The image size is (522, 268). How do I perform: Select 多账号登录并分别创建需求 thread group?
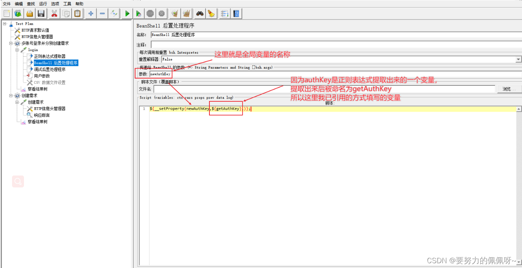(45, 43)
